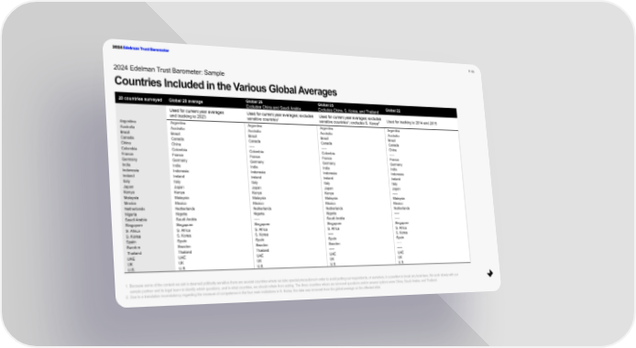This screenshot has width=636, height=348.
Task: Select the Global 28 average column header
Action: (186, 101)
